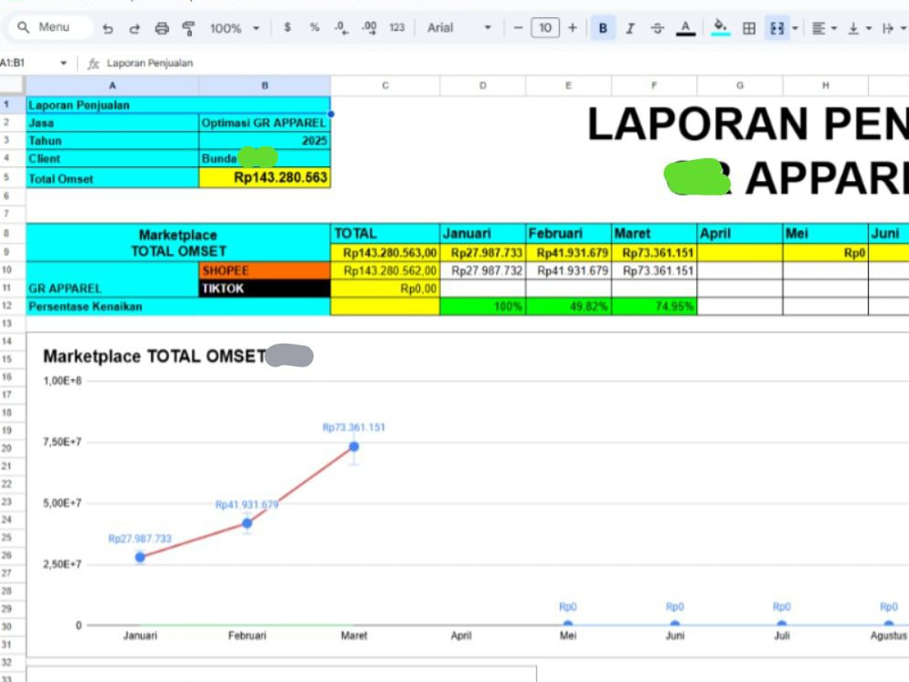This screenshot has height=682, width=909.
Task: Select column A header
Action: (x=113, y=85)
